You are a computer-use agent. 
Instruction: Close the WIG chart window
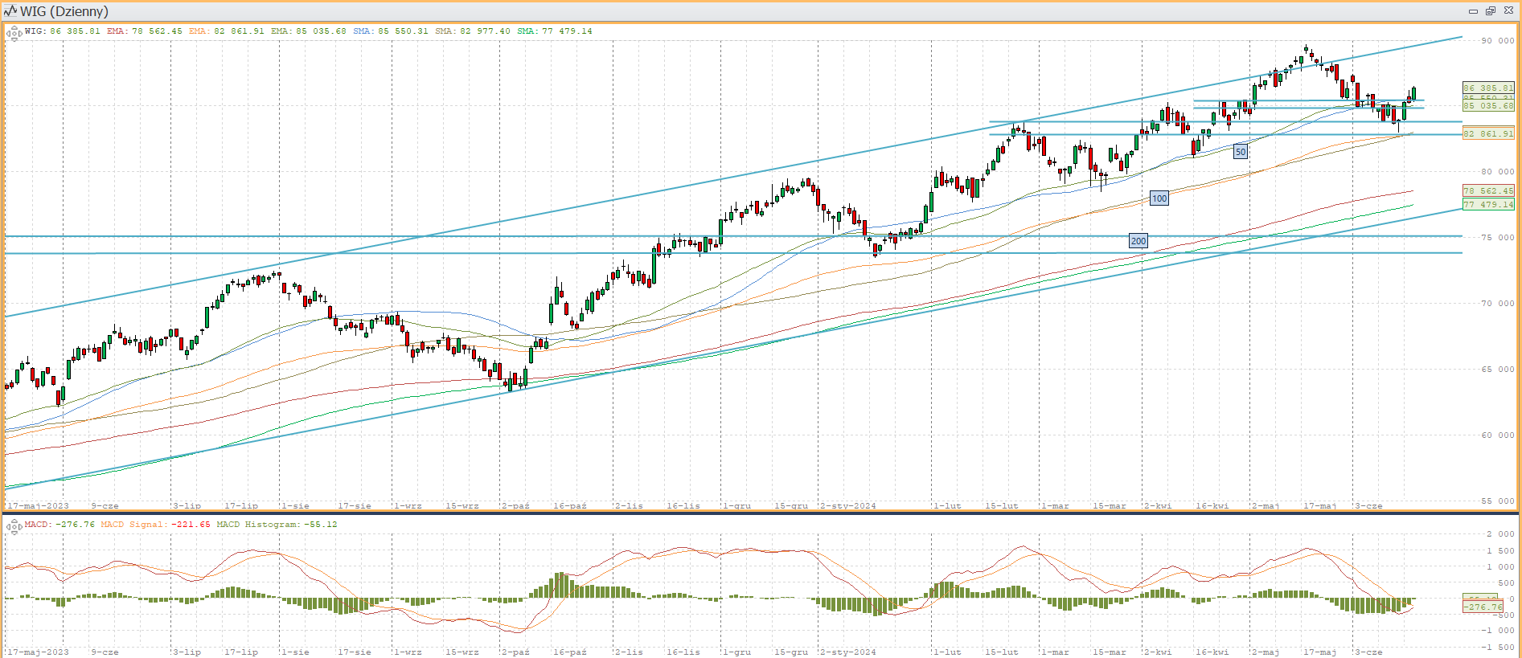1508,11
